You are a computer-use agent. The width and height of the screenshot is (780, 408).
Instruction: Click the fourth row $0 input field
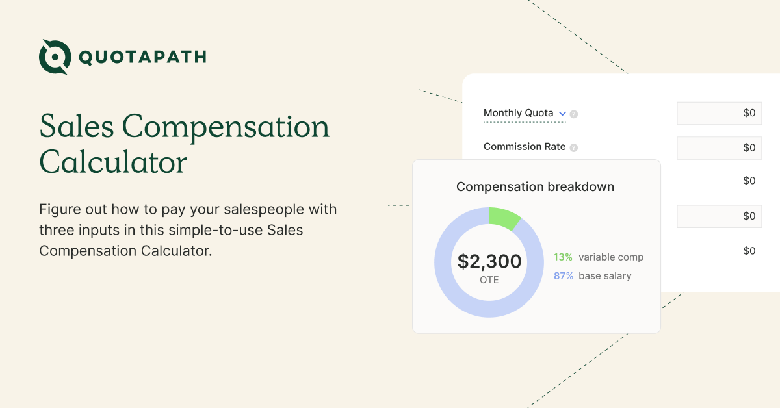pyautogui.click(x=719, y=216)
